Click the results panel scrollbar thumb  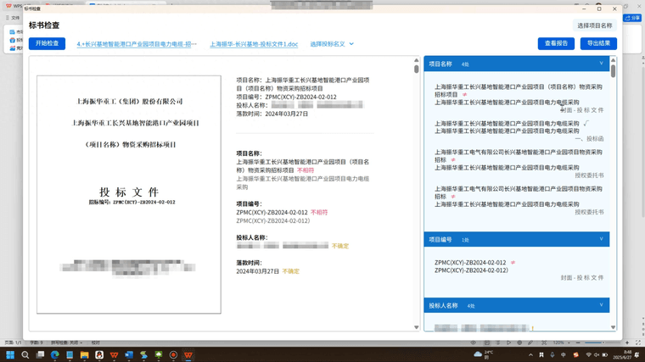(x=613, y=70)
